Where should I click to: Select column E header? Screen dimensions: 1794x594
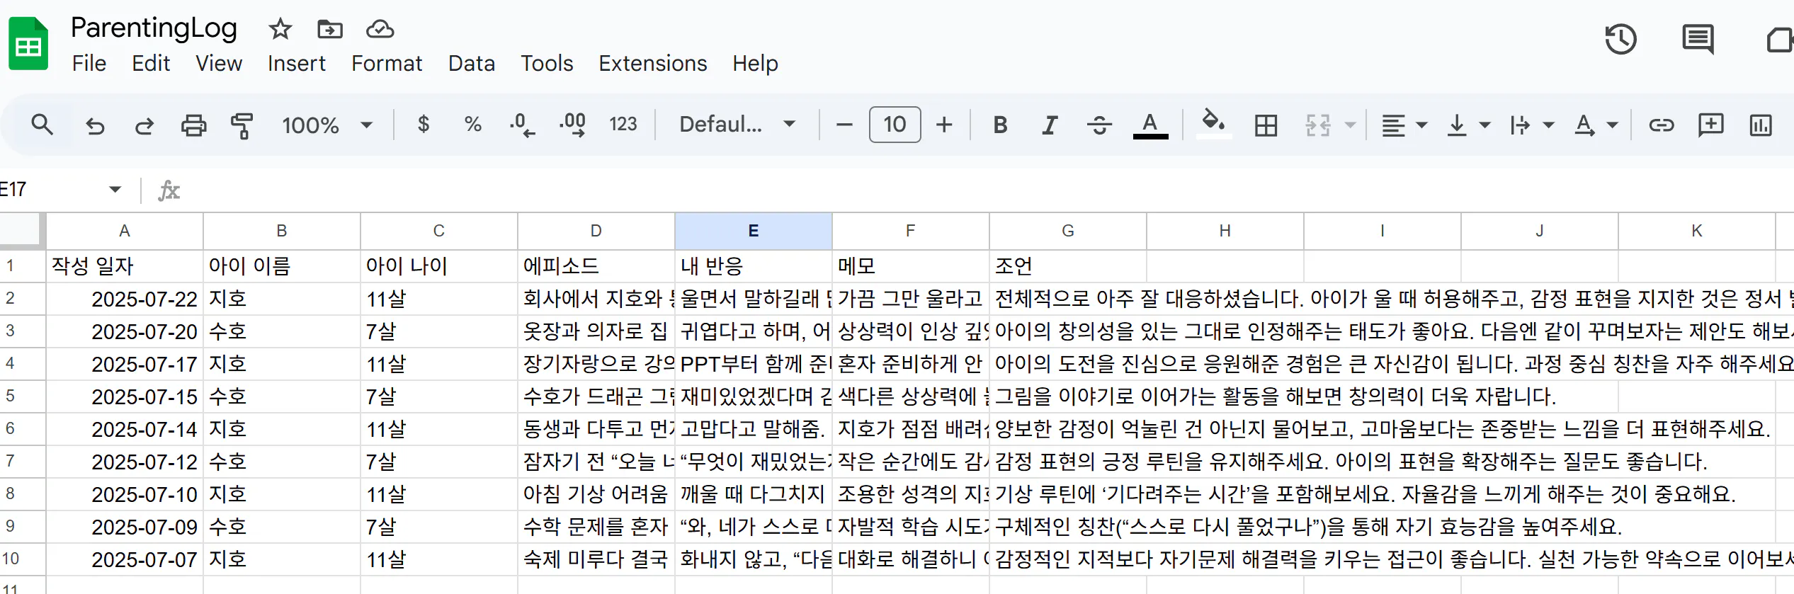(x=754, y=231)
